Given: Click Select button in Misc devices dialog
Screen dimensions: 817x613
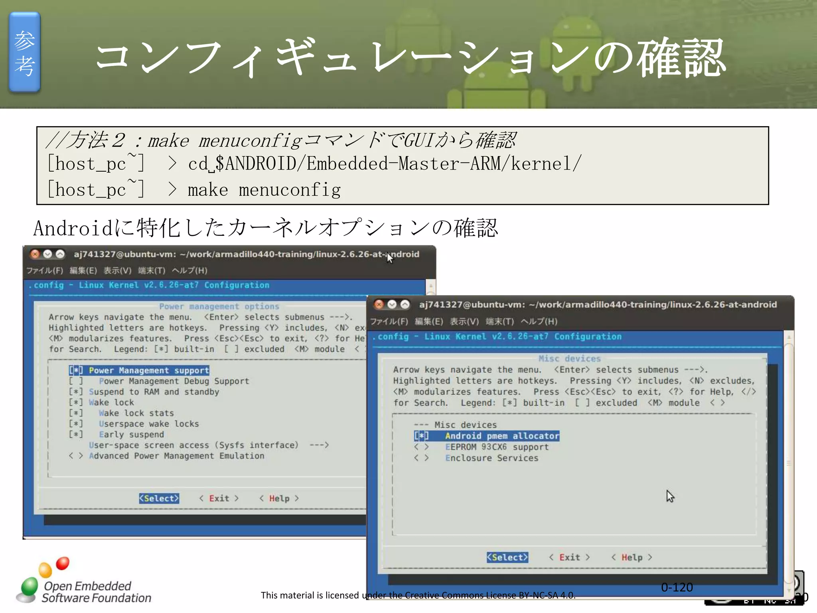Looking at the screenshot, I should (x=507, y=558).
